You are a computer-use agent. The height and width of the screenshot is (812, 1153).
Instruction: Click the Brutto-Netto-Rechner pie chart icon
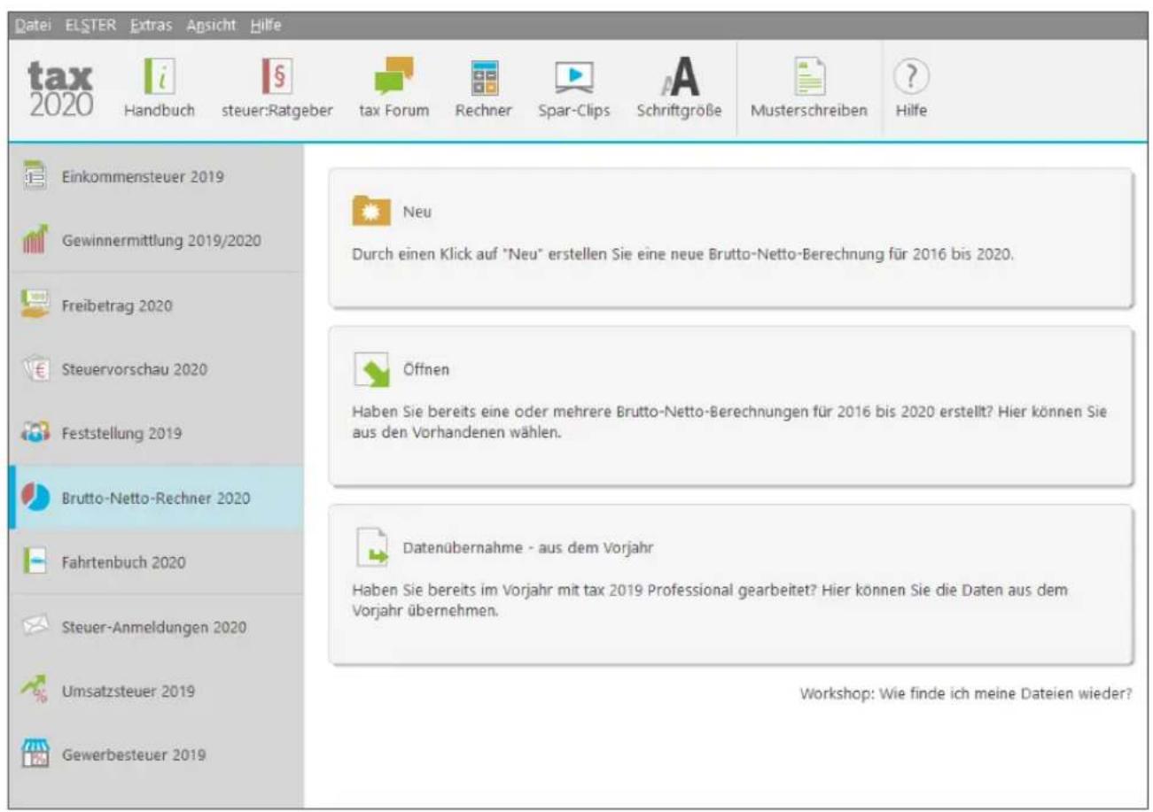tap(35, 498)
